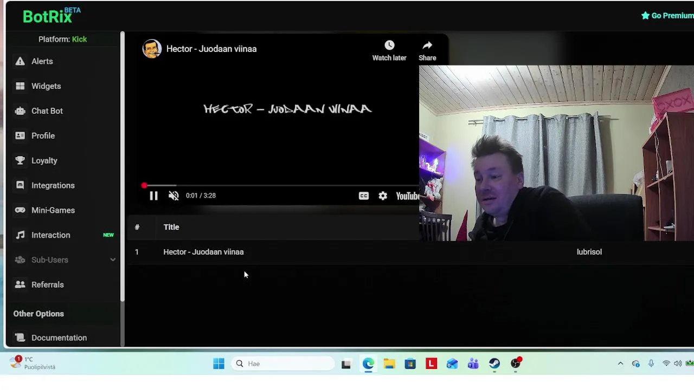Screen dimensions: 694x390
Task: Click the Watch later clock icon
Action: (389, 45)
